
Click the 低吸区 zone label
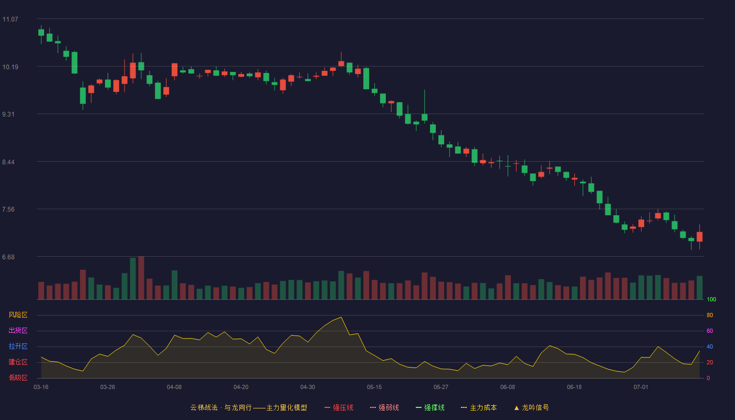18,377
